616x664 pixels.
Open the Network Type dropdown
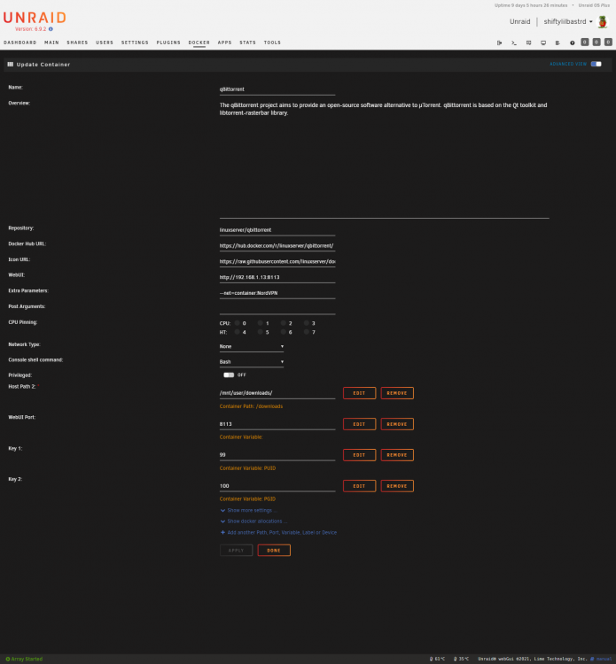[252, 346]
